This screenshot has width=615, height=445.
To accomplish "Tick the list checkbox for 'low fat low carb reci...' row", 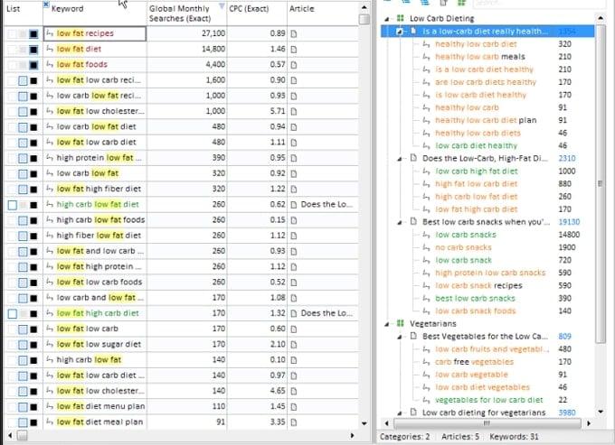I will click(23, 80).
